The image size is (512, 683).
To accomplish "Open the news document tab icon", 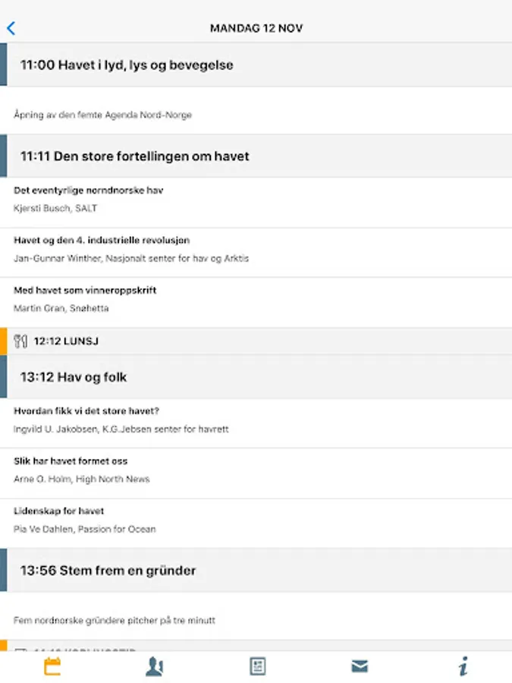I will [258, 667].
